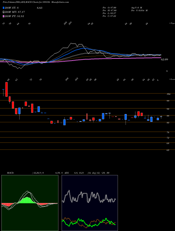Click the Pre V 0.014 M volume text

point(139,10)
